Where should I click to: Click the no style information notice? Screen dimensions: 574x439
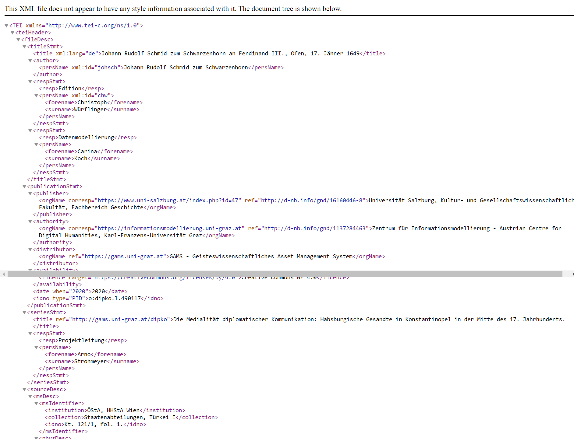point(173,9)
